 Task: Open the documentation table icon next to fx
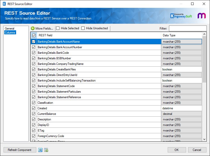coord(46,150)
